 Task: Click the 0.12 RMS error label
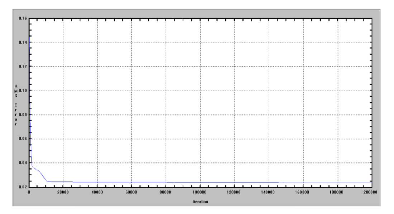click(x=23, y=67)
